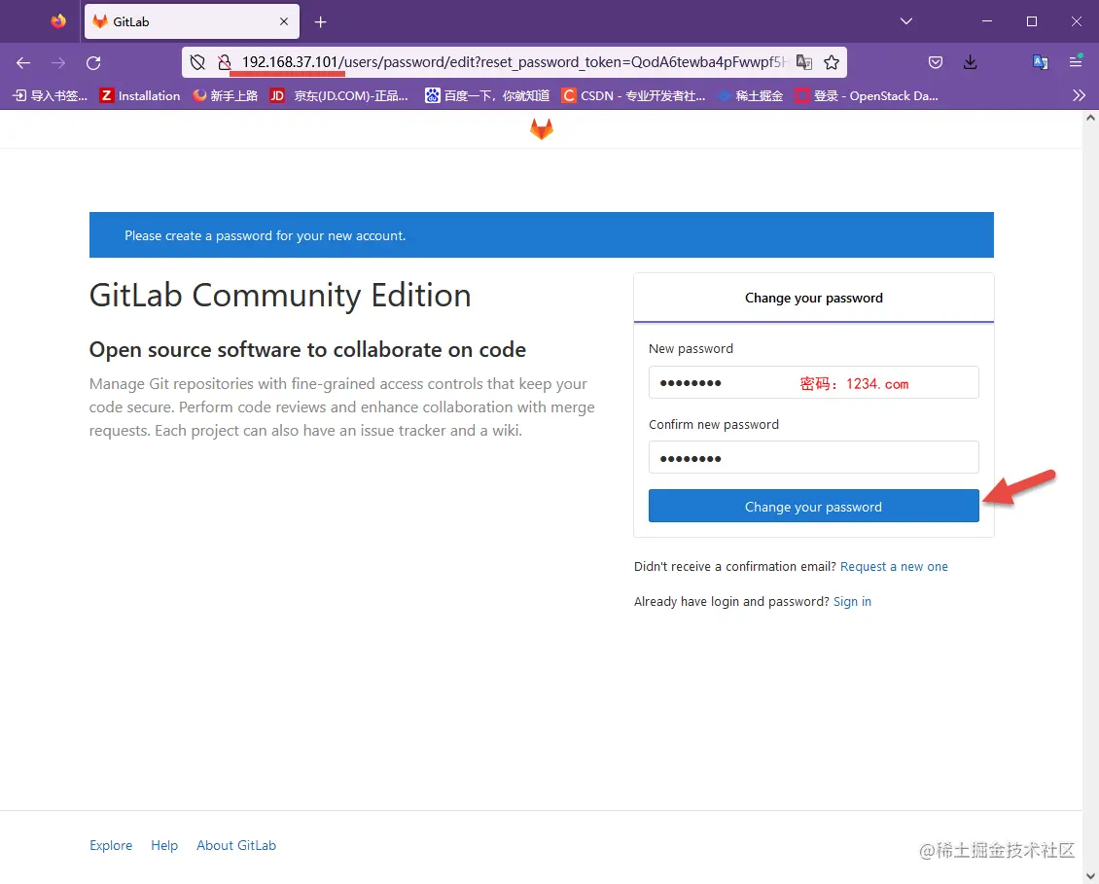Click the GitLab Community Edition heading

(x=280, y=295)
